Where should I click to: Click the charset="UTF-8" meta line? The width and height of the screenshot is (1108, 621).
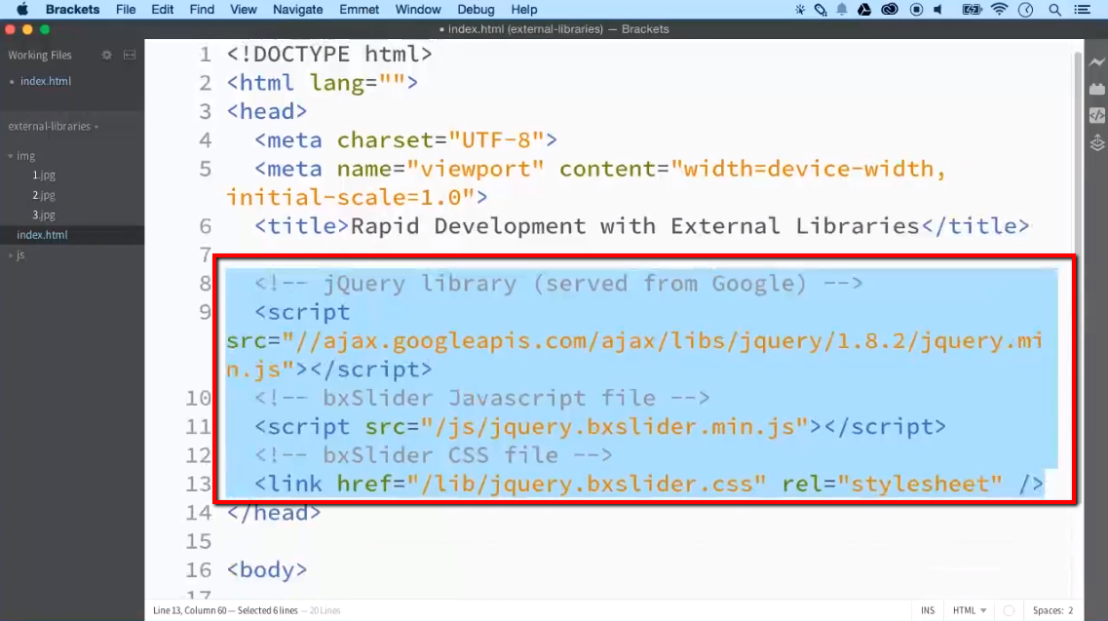(405, 140)
